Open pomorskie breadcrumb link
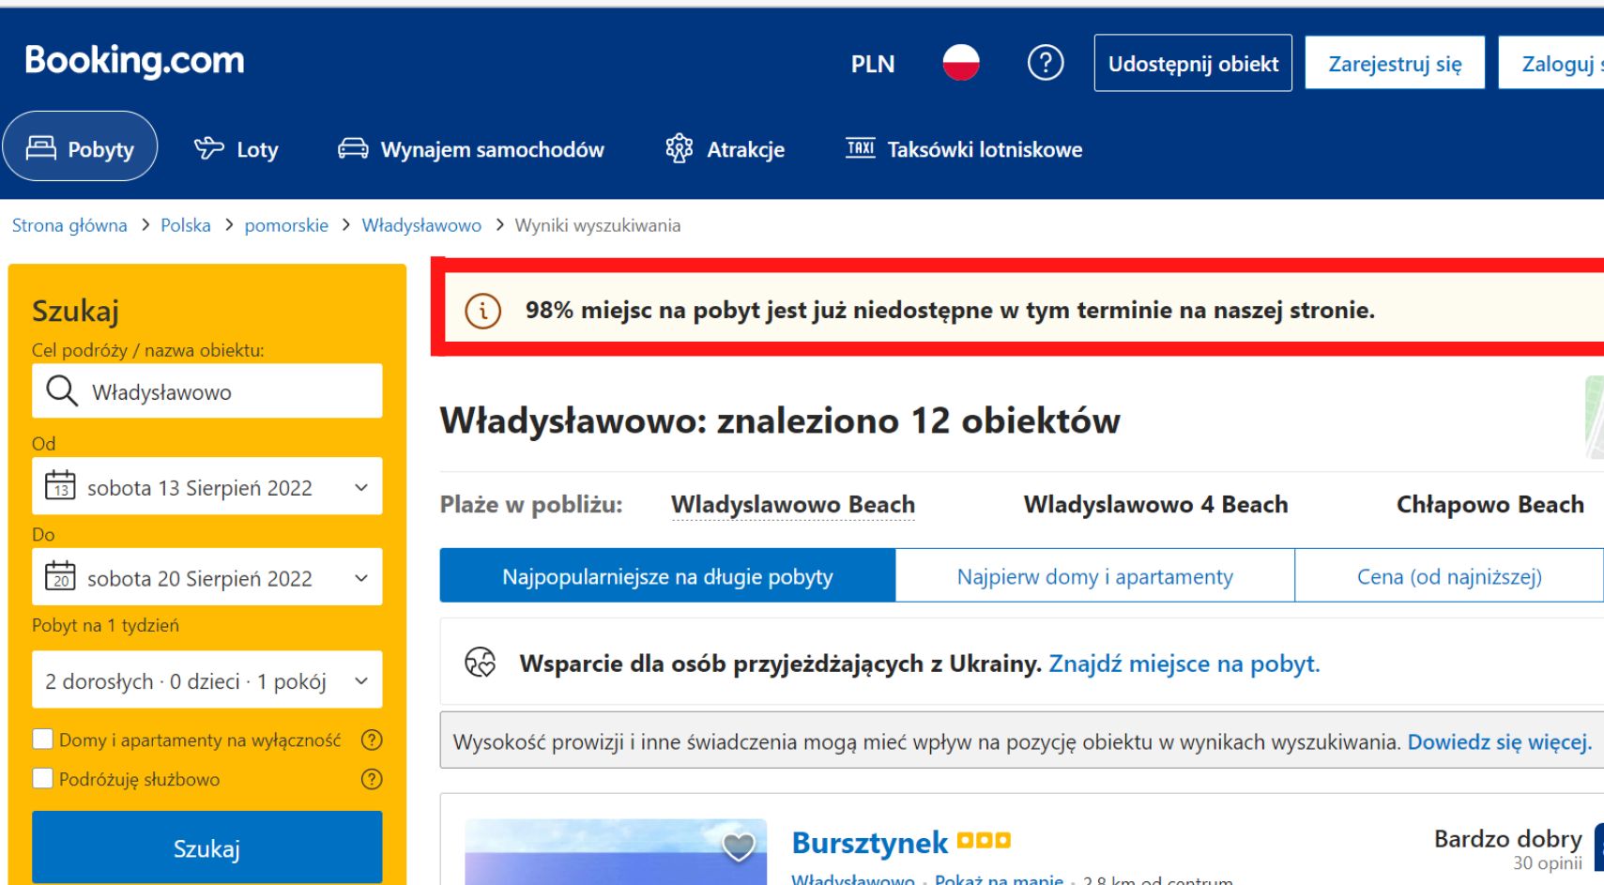Viewport: 1604px width, 885px height. [x=286, y=225]
